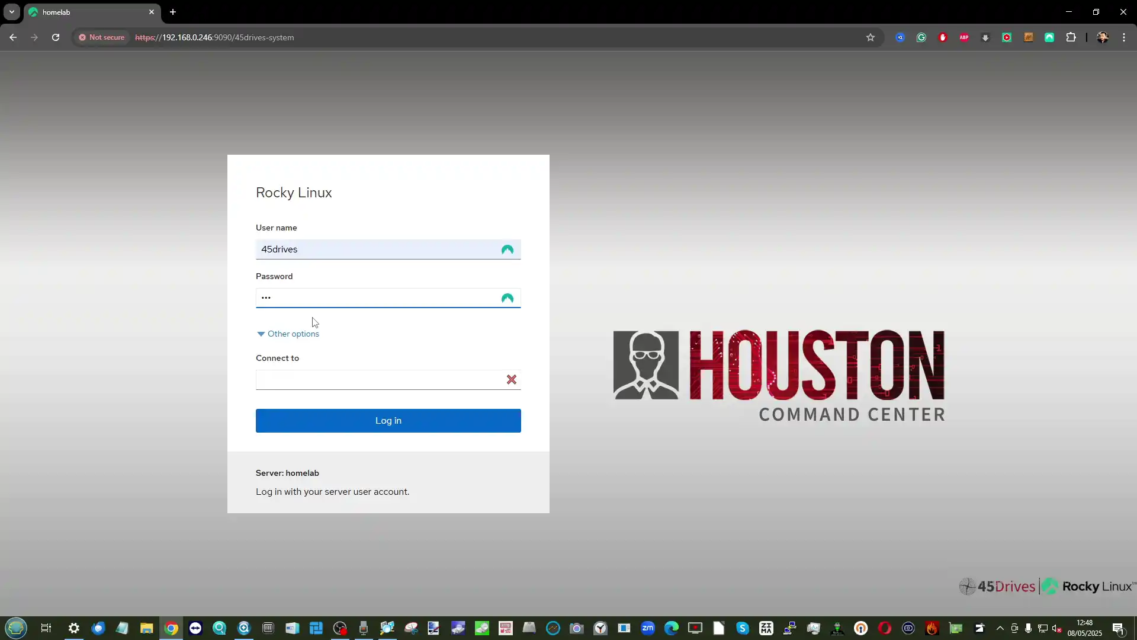Viewport: 1137px width, 640px height.
Task: Open the Extensions puzzle menu
Action: pyautogui.click(x=1071, y=37)
